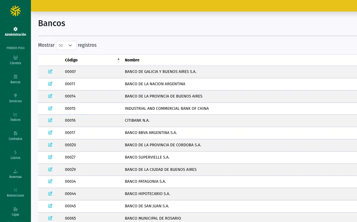Select BANCO DE LA CIUDAD DE BUENOS AIRES name

(x=161, y=169)
